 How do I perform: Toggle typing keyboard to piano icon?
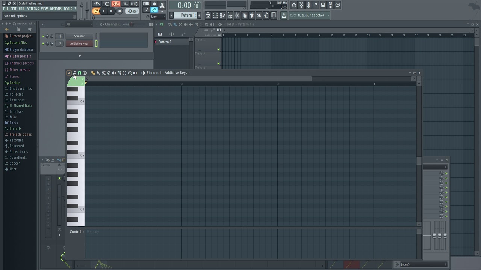coord(146,4)
